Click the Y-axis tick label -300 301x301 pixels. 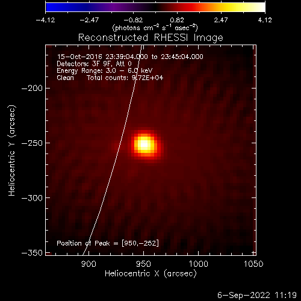point(32,198)
